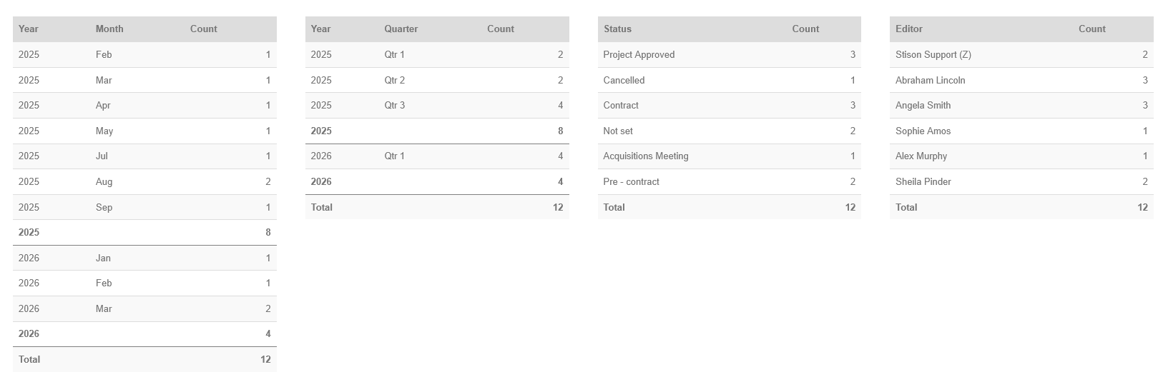The width and height of the screenshot is (1158, 387).
Task: Click the Sheila Pinder editor row
Action: [1021, 182]
